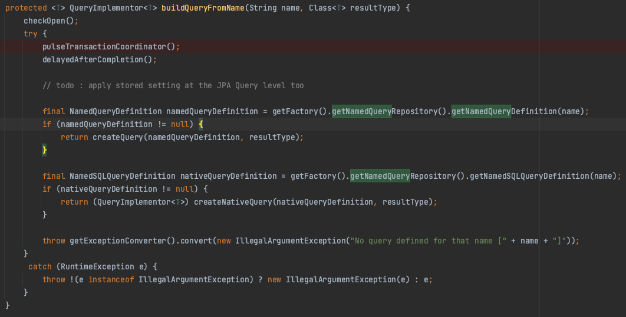Image resolution: width=626 pixels, height=317 pixels.
Task: Click the createNativeQuery method call
Action: pyautogui.click(x=233, y=202)
